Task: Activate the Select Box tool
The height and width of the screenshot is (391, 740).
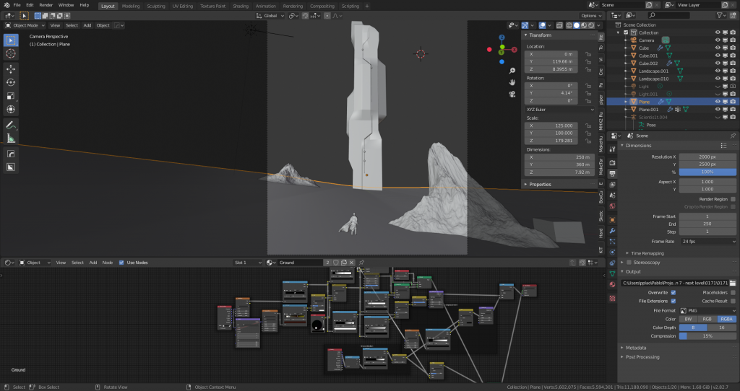Action: pos(11,40)
